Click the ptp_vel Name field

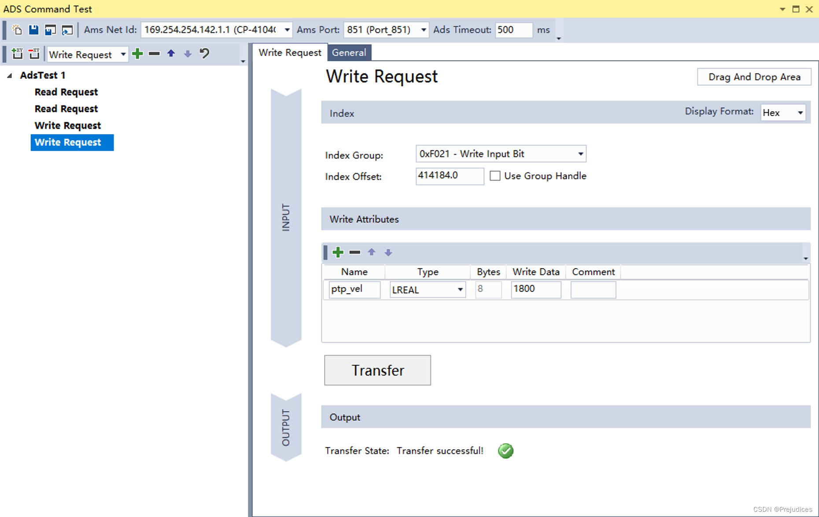[x=354, y=289]
